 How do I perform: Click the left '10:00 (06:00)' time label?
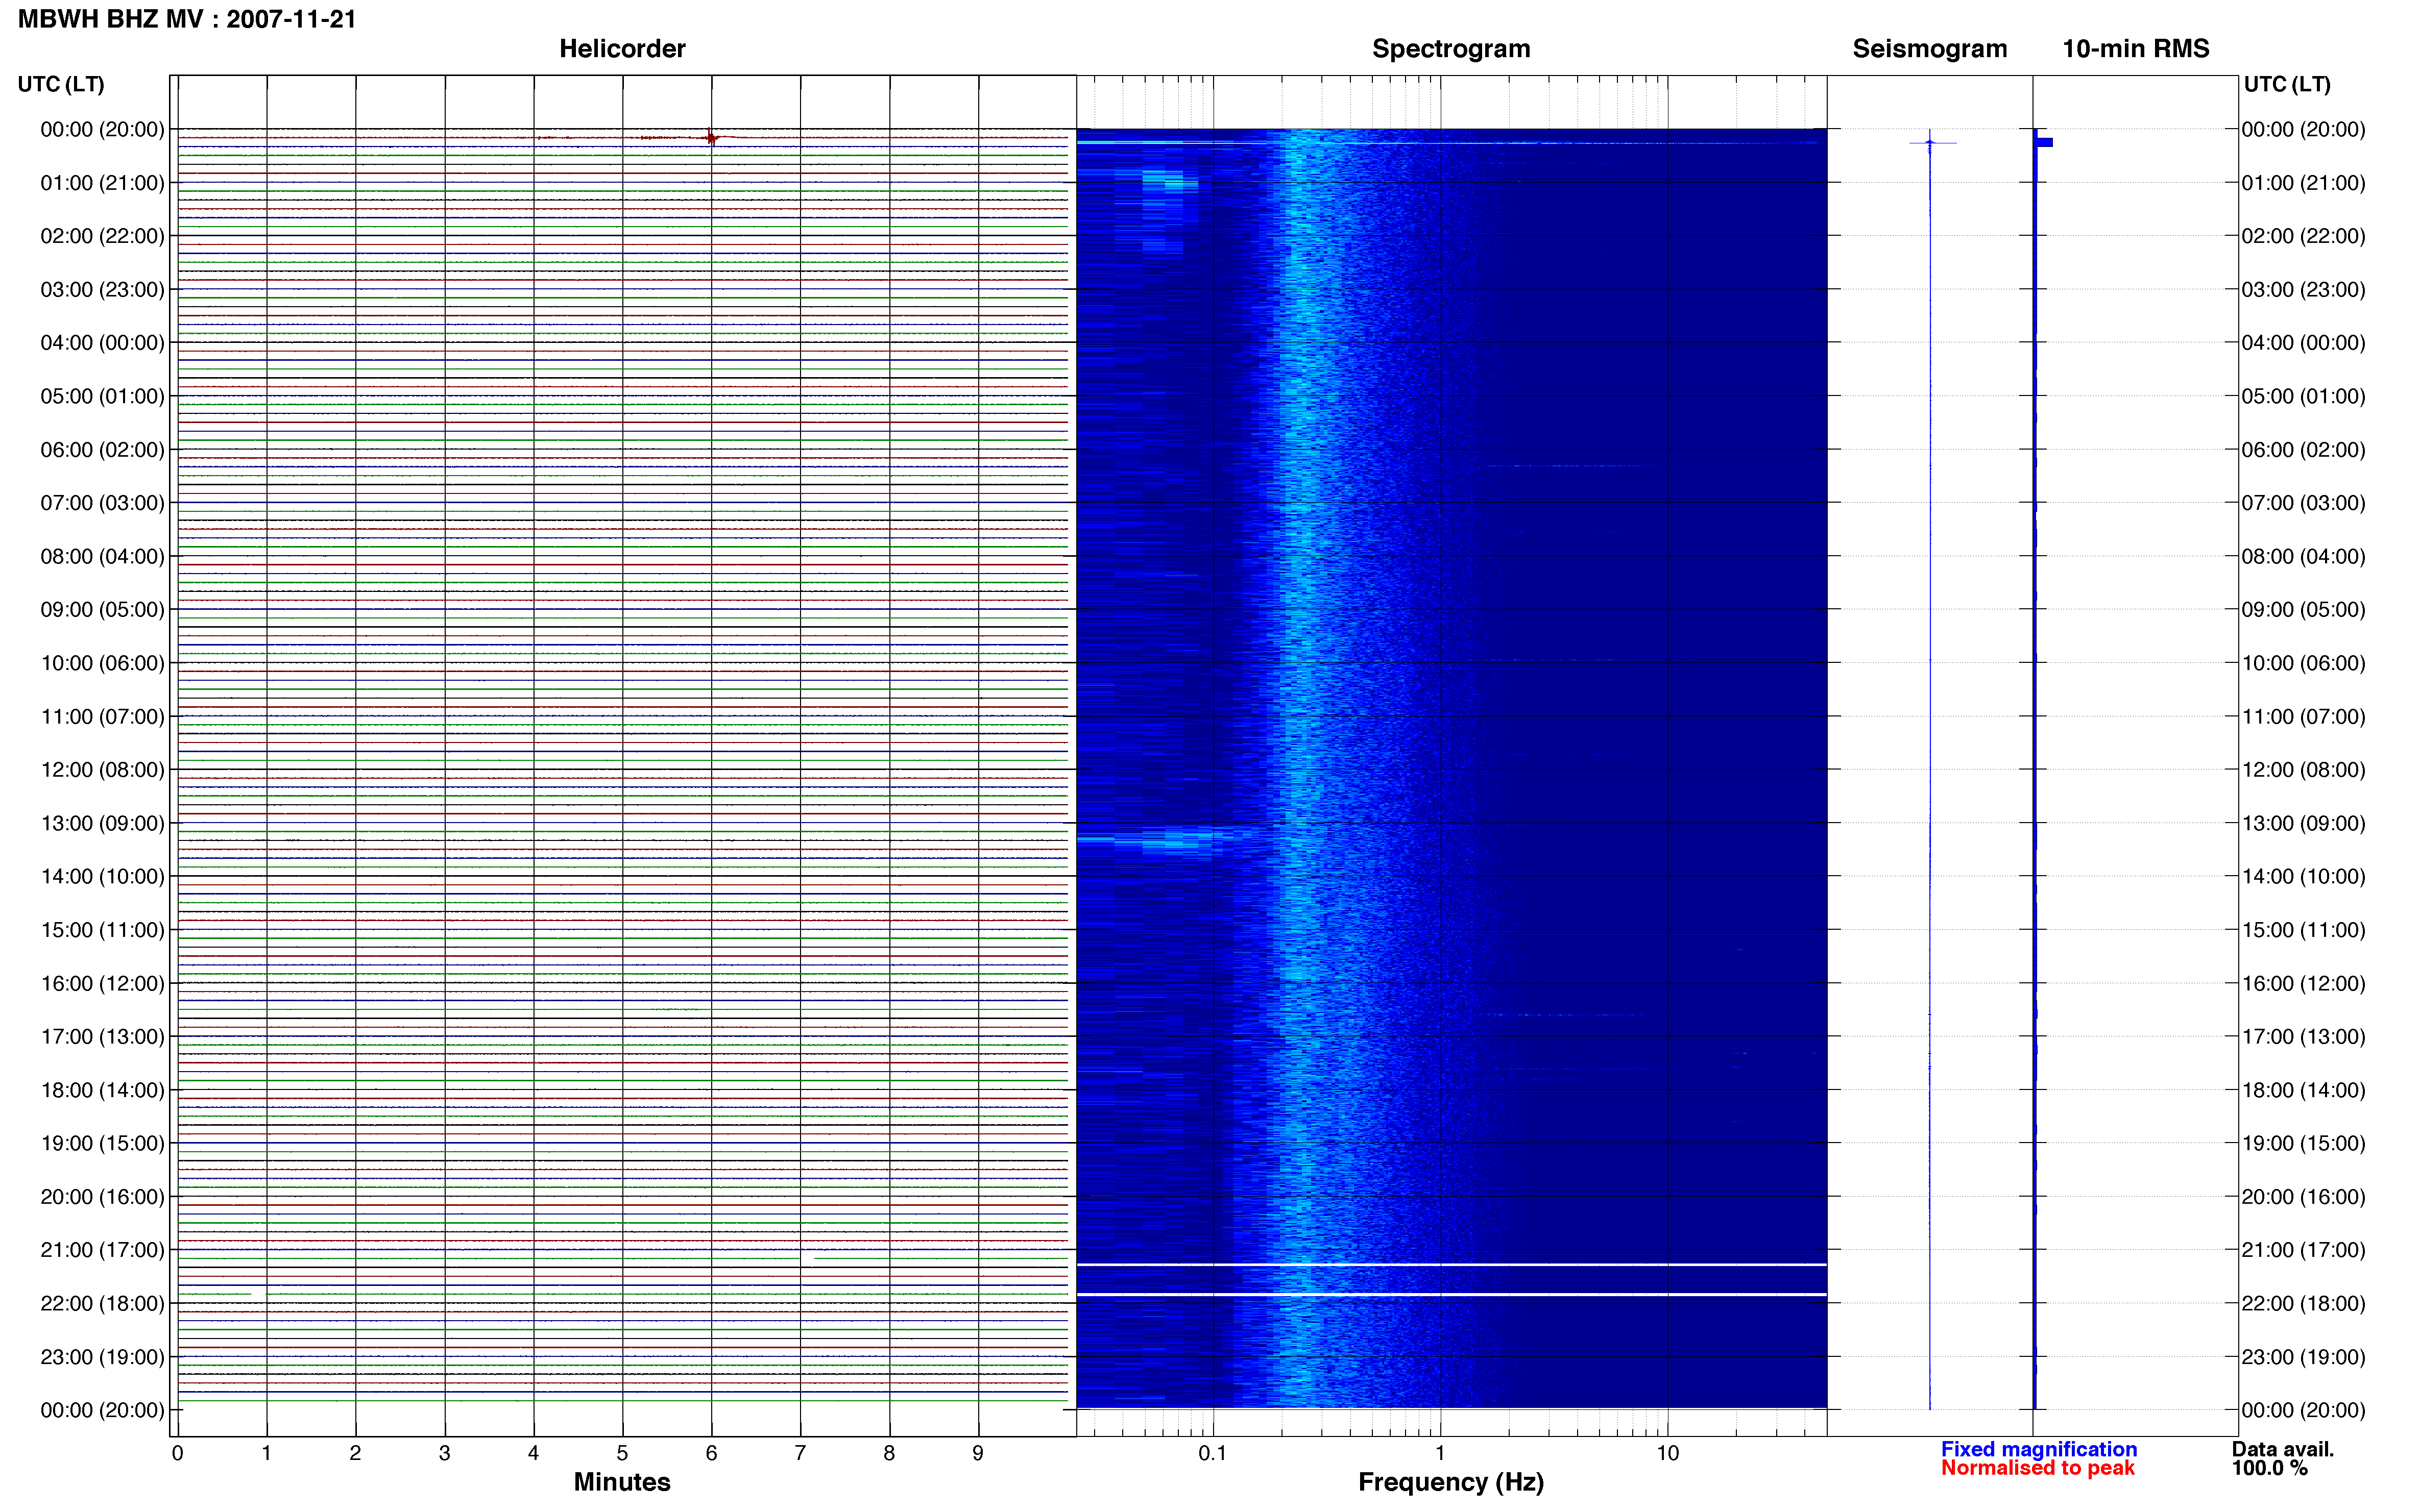(102, 663)
